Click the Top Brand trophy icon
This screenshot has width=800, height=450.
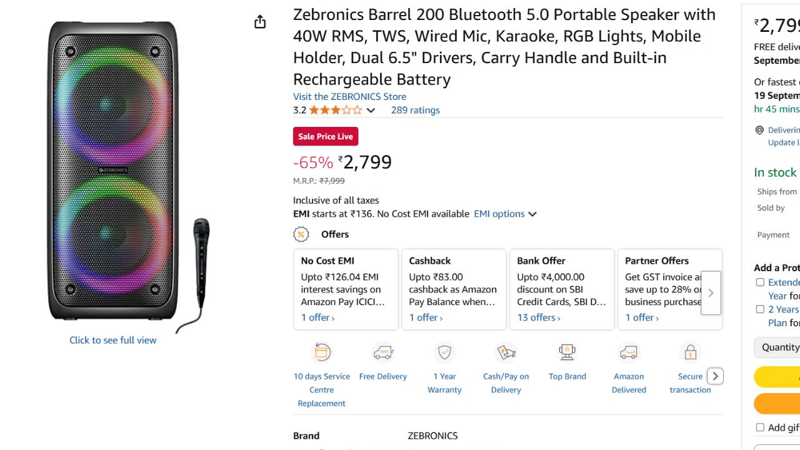567,352
